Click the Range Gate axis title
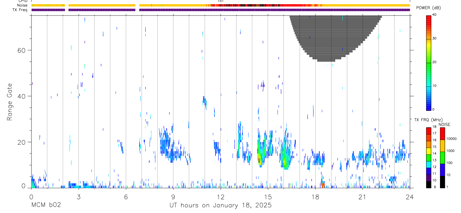This screenshot has width=461, height=213. coord(10,102)
